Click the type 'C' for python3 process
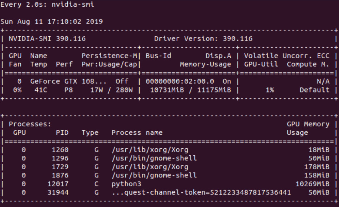 (96, 184)
